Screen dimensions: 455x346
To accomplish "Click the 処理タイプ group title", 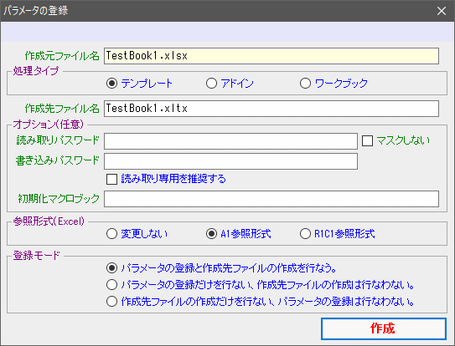I will click(x=36, y=71).
